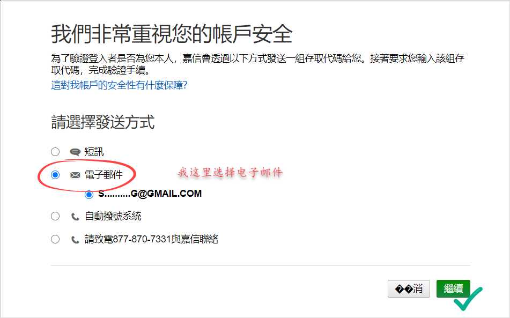
Task: Open the 這對我帳戶的安全性有什麼保障? link
Action: (119, 85)
